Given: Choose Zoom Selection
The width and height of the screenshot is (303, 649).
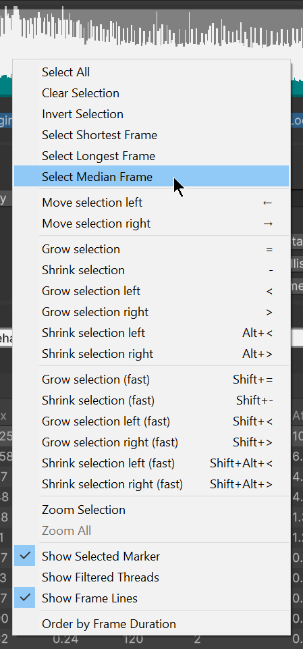Looking at the screenshot, I should [151, 509].
